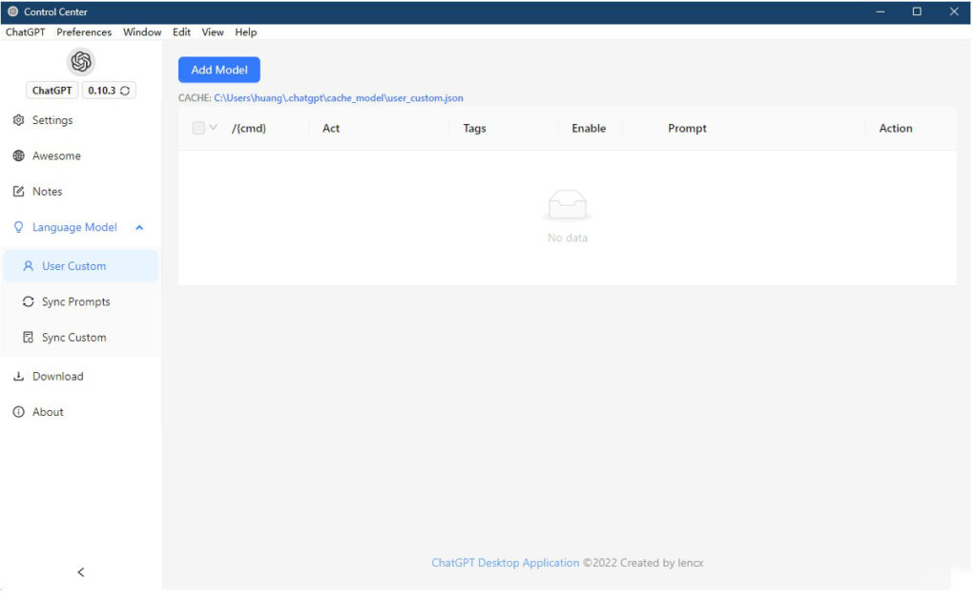The height and width of the screenshot is (599, 977).
Task: Open the Window menu
Action: coord(142,32)
